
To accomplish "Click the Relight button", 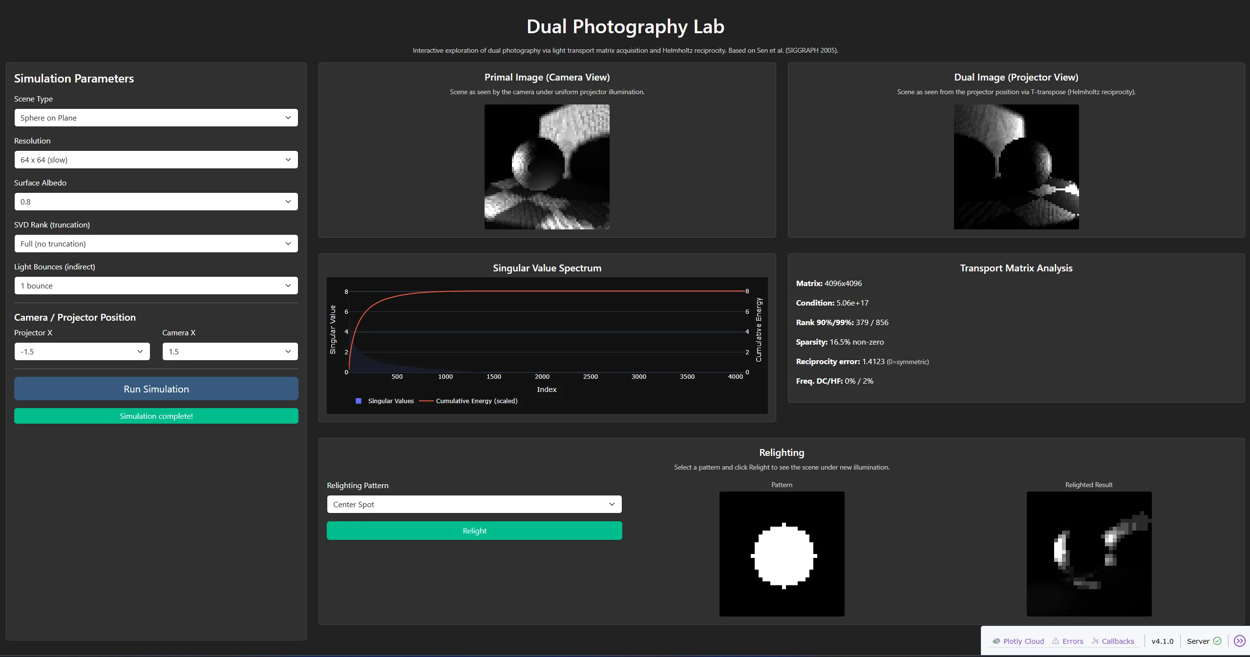I will click(473, 531).
